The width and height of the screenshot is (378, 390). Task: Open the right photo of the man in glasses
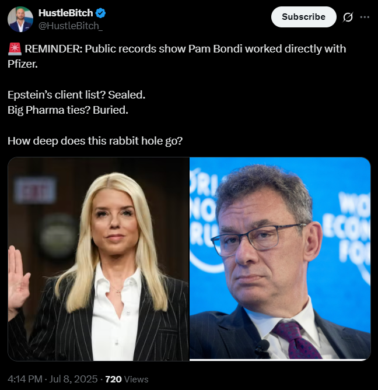tap(280, 258)
